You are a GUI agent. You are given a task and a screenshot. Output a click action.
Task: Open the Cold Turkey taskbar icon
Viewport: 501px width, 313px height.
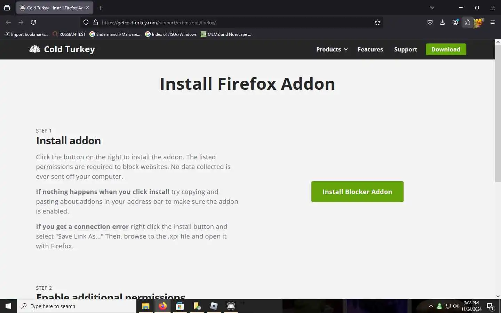[x=231, y=306]
